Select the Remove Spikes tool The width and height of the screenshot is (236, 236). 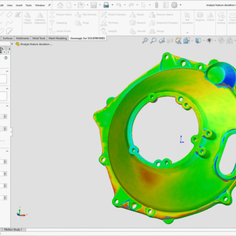(x=161, y=15)
